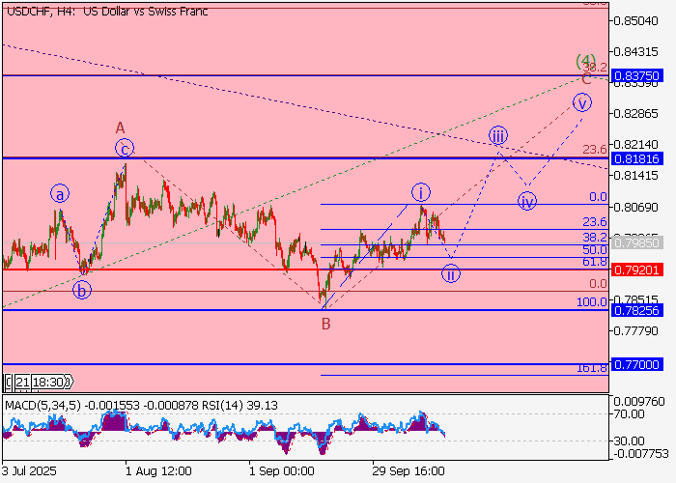Click the circled wave 'a' label
Screen dimensions: 676x483
(60, 193)
